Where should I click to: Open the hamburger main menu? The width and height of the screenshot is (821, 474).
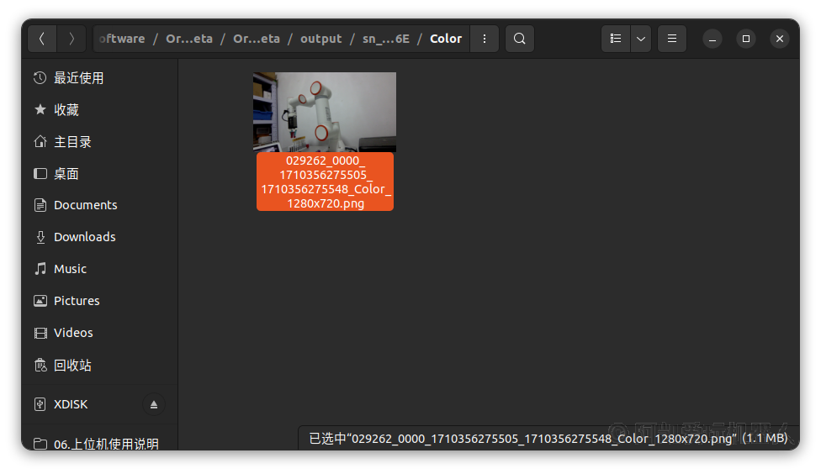tap(671, 39)
